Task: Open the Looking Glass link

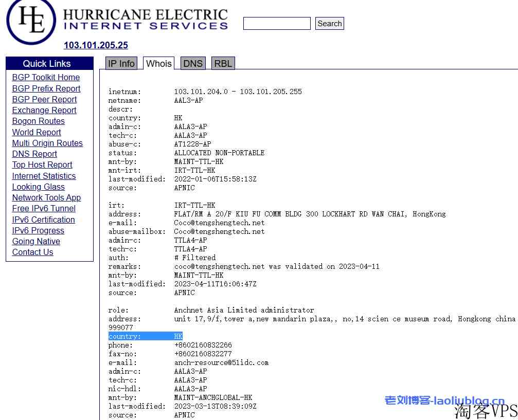Action: point(38,187)
